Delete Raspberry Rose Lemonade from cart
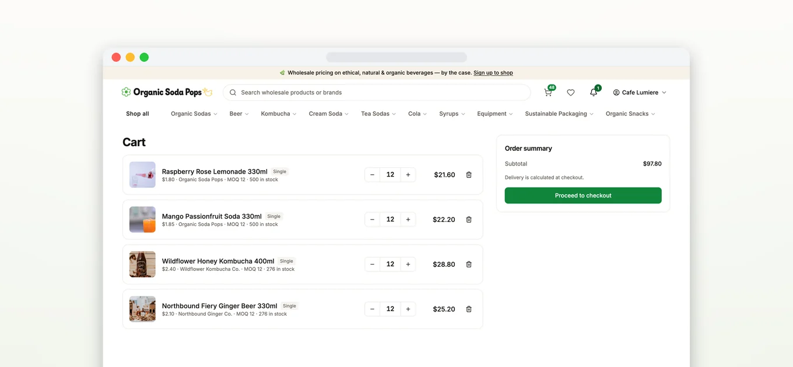The width and height of the screenshot is (793, 367). [x=469, y=175]
